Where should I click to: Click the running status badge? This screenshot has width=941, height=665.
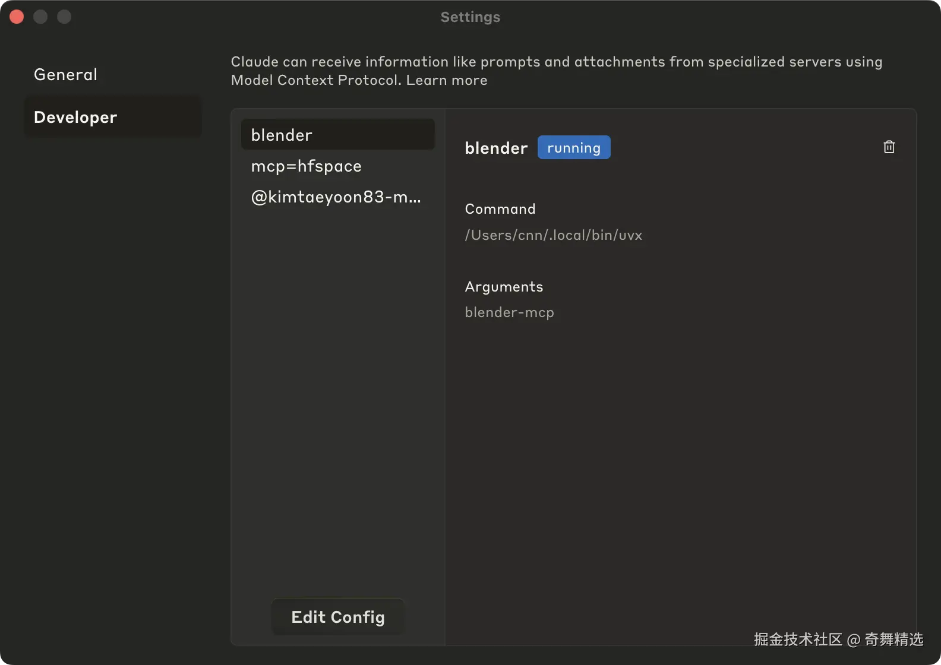(574, 147)
